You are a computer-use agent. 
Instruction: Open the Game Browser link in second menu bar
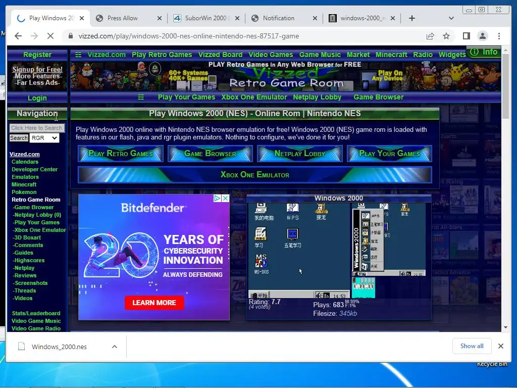[379, 98]
